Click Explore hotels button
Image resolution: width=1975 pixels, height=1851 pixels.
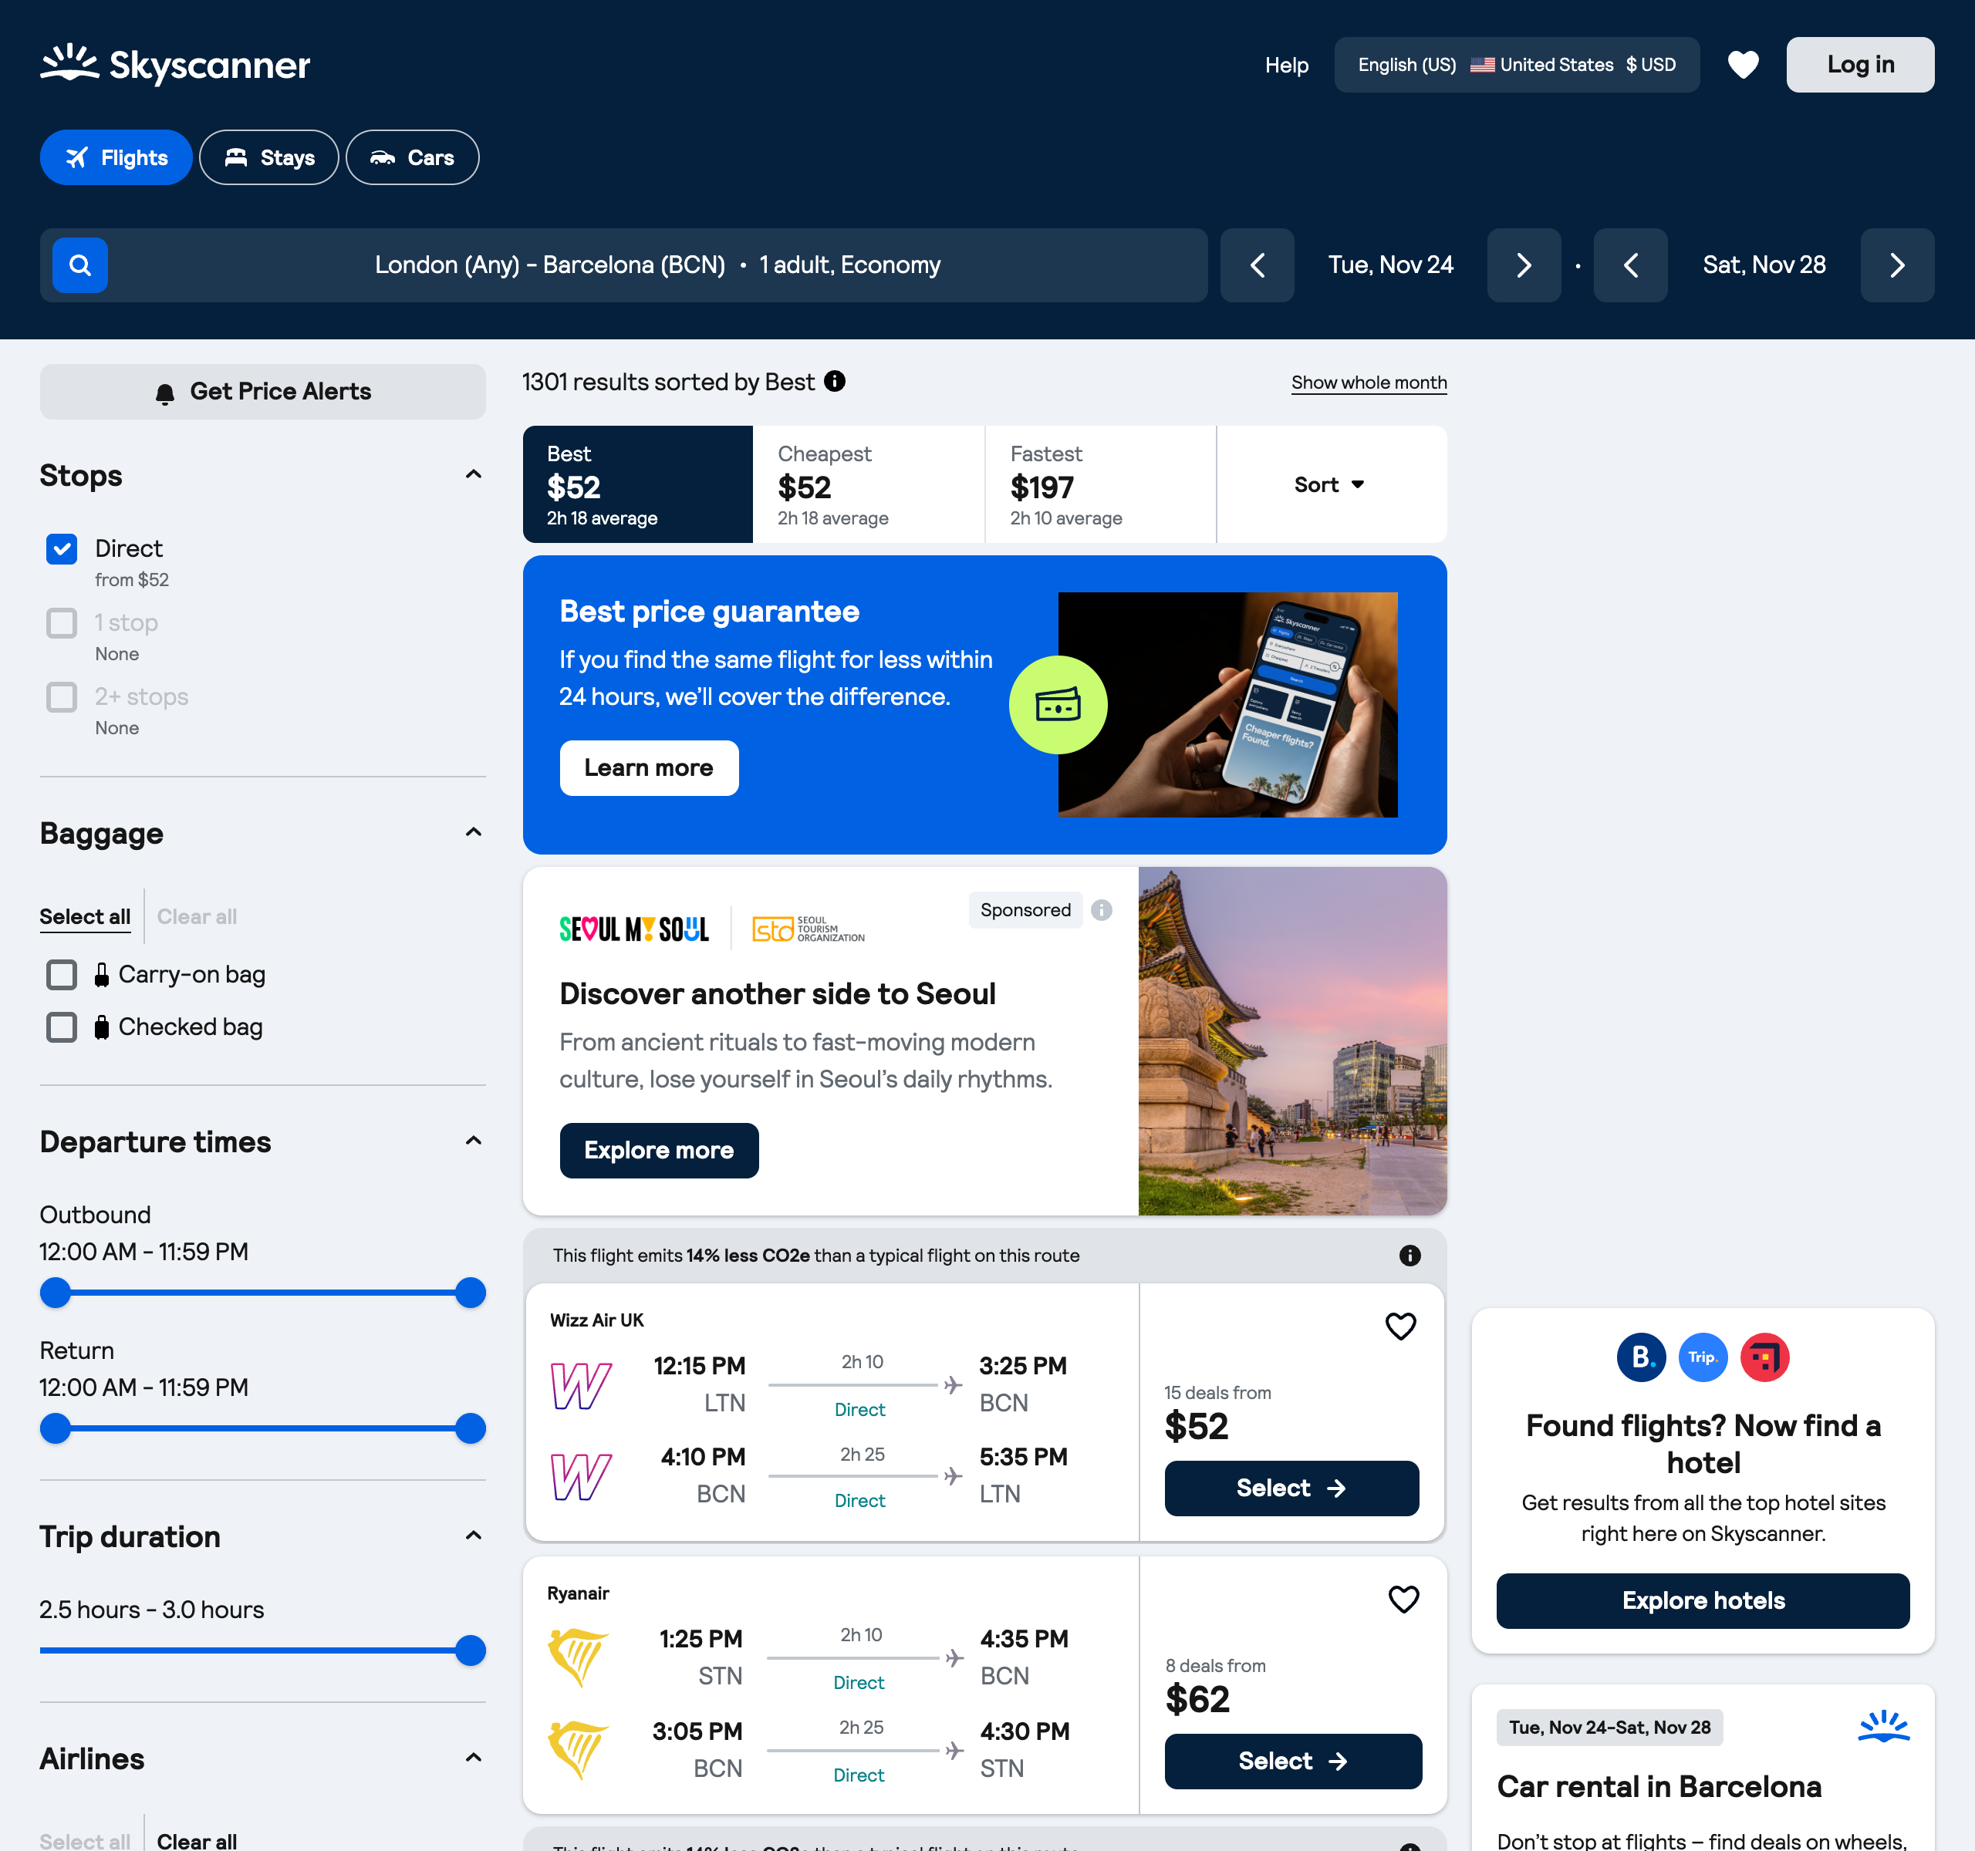click(x=1703, y=1600)
